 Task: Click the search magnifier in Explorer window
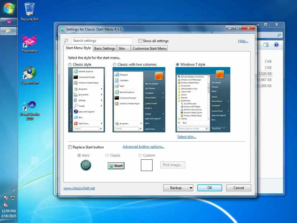[279, 35]
